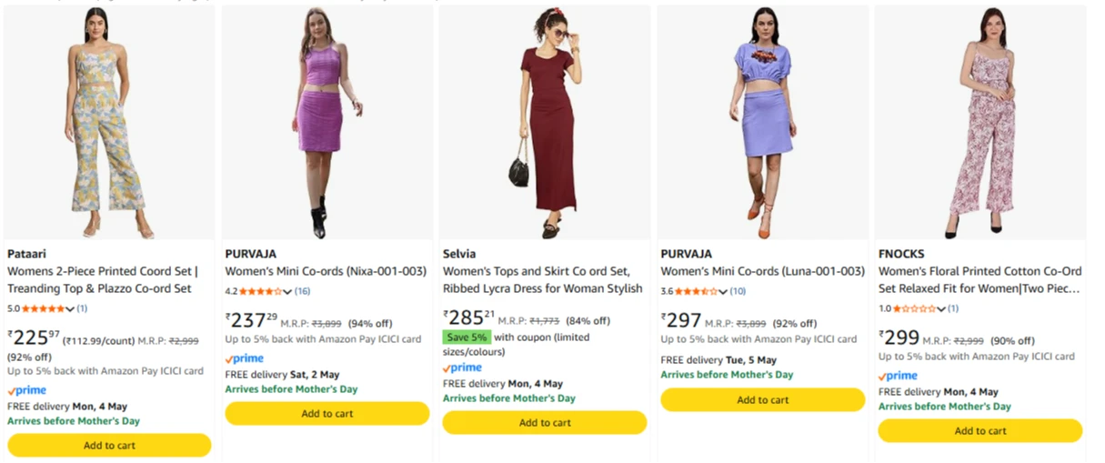View the 10 reviews for PURVAJA Luna

coord(738,291)
